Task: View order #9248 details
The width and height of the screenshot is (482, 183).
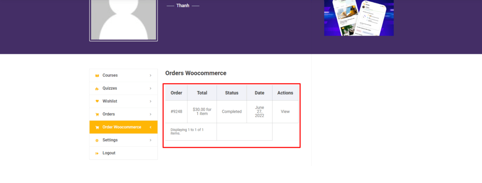Action: [x=285, y=111]
